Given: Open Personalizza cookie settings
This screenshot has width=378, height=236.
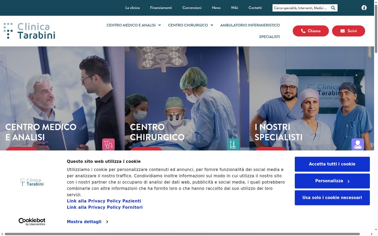Looking at the screenshot, I should (332, 181).
